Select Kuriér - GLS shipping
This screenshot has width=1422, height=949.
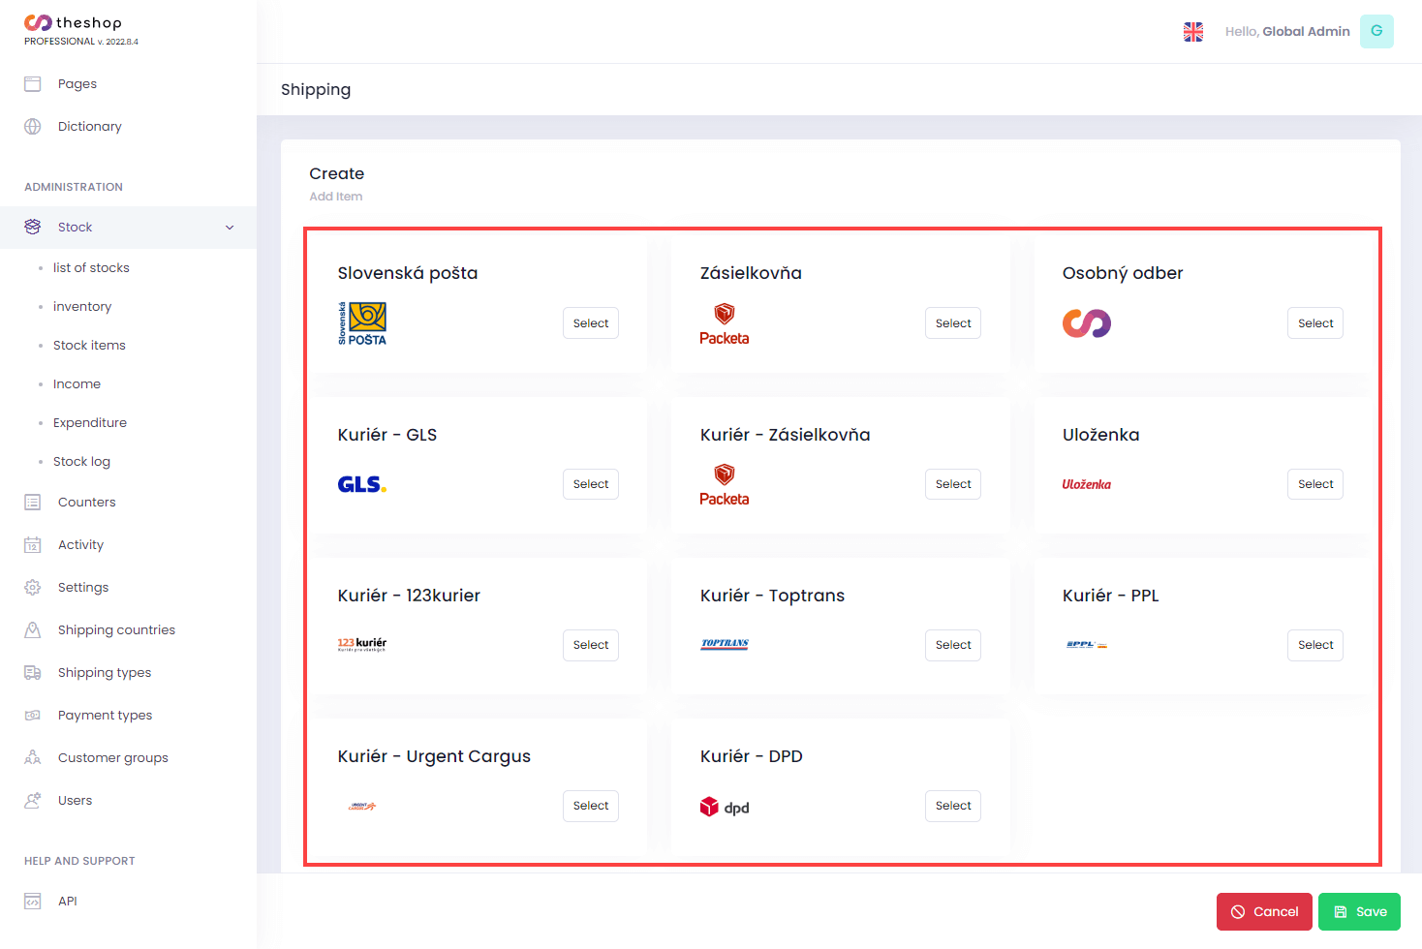click(x=591, y=484)
